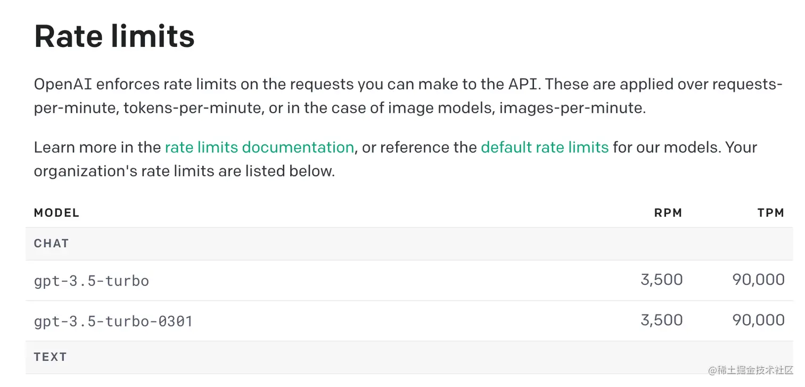805x387 pixels.
Task: Click the RPM column header
Action: 668,213
